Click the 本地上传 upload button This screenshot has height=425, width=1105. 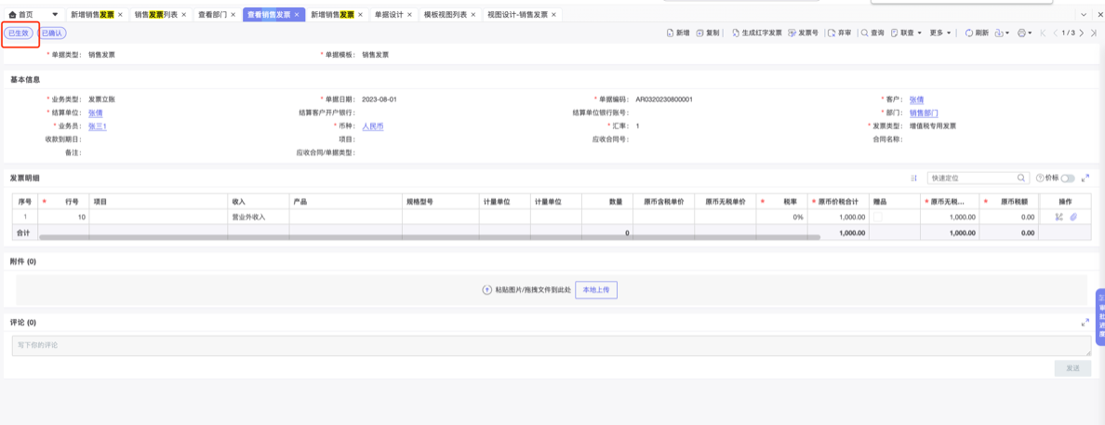(x=595, y=290)
